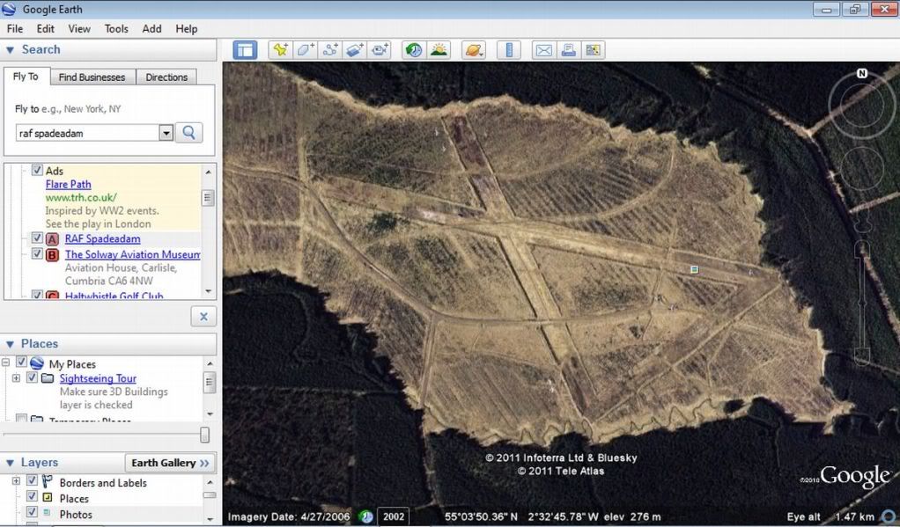This screenshot has height=527, width=900.
Task: Add a path using toolbar icon
Action: (329, 50)
